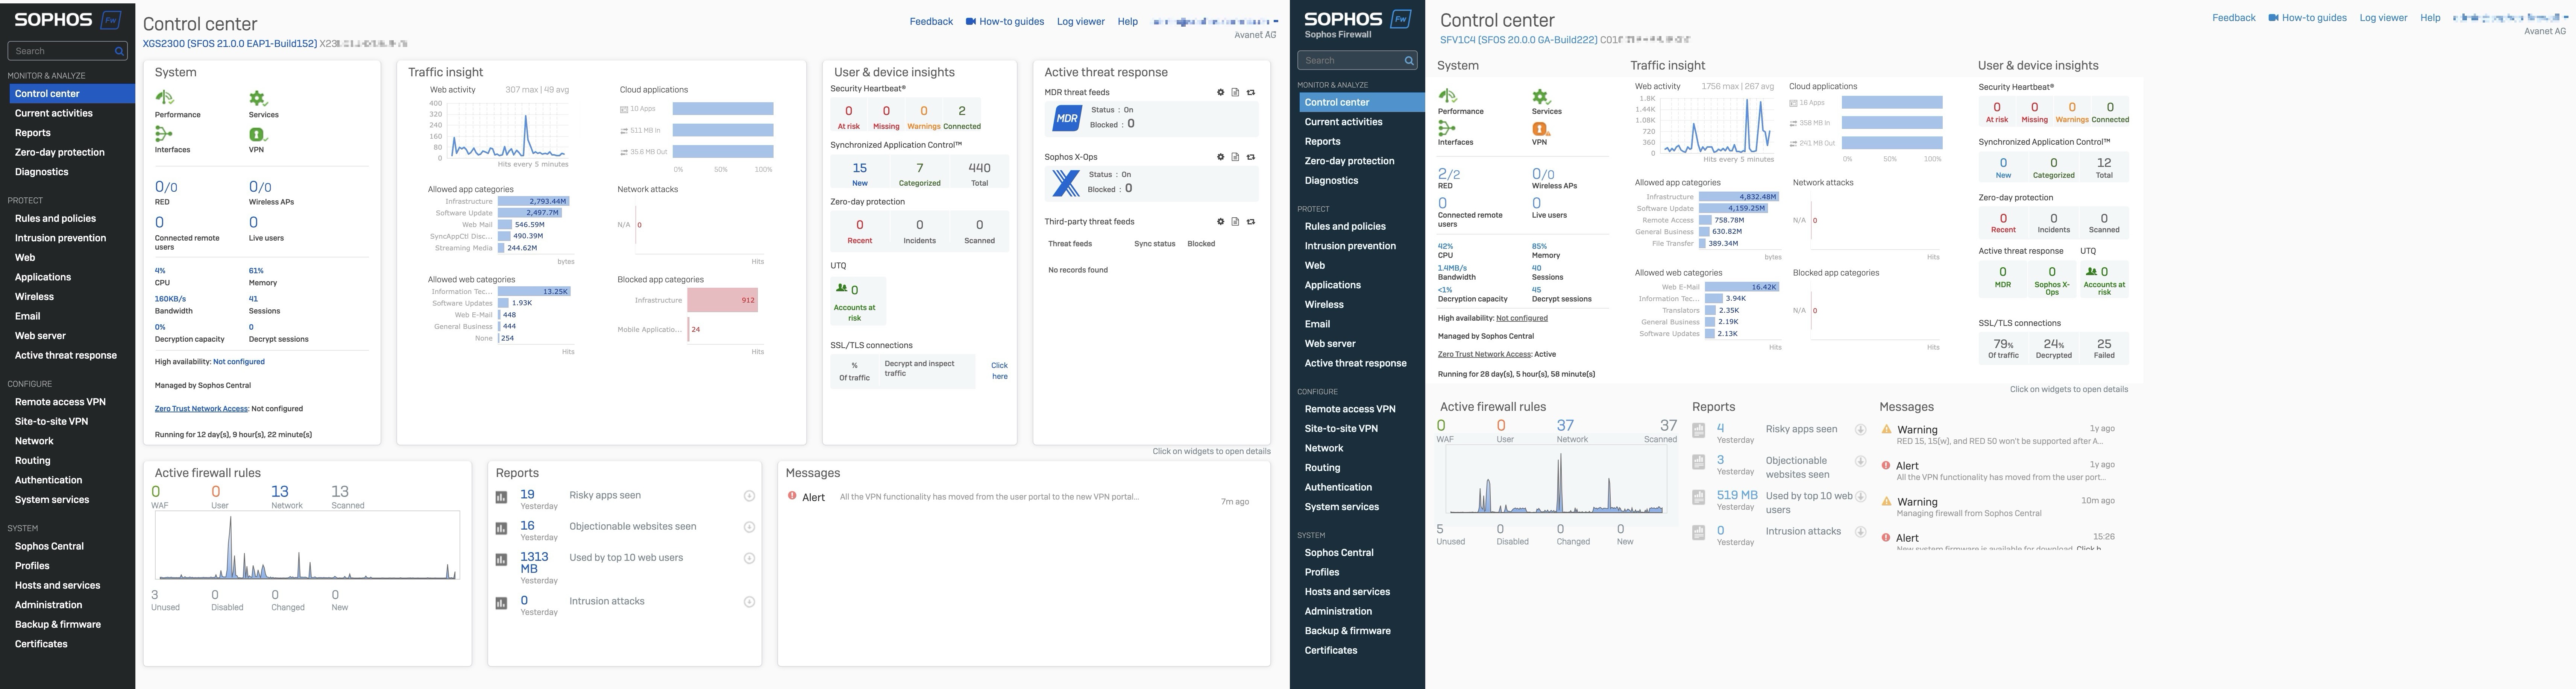Download the Risky apps seen report on XGS2300
This screenshot has width=2576, height=689.
pos(749,496)
